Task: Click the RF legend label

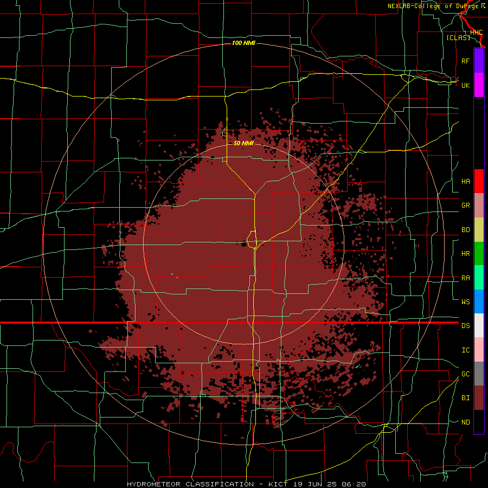Action: (465, 61)
